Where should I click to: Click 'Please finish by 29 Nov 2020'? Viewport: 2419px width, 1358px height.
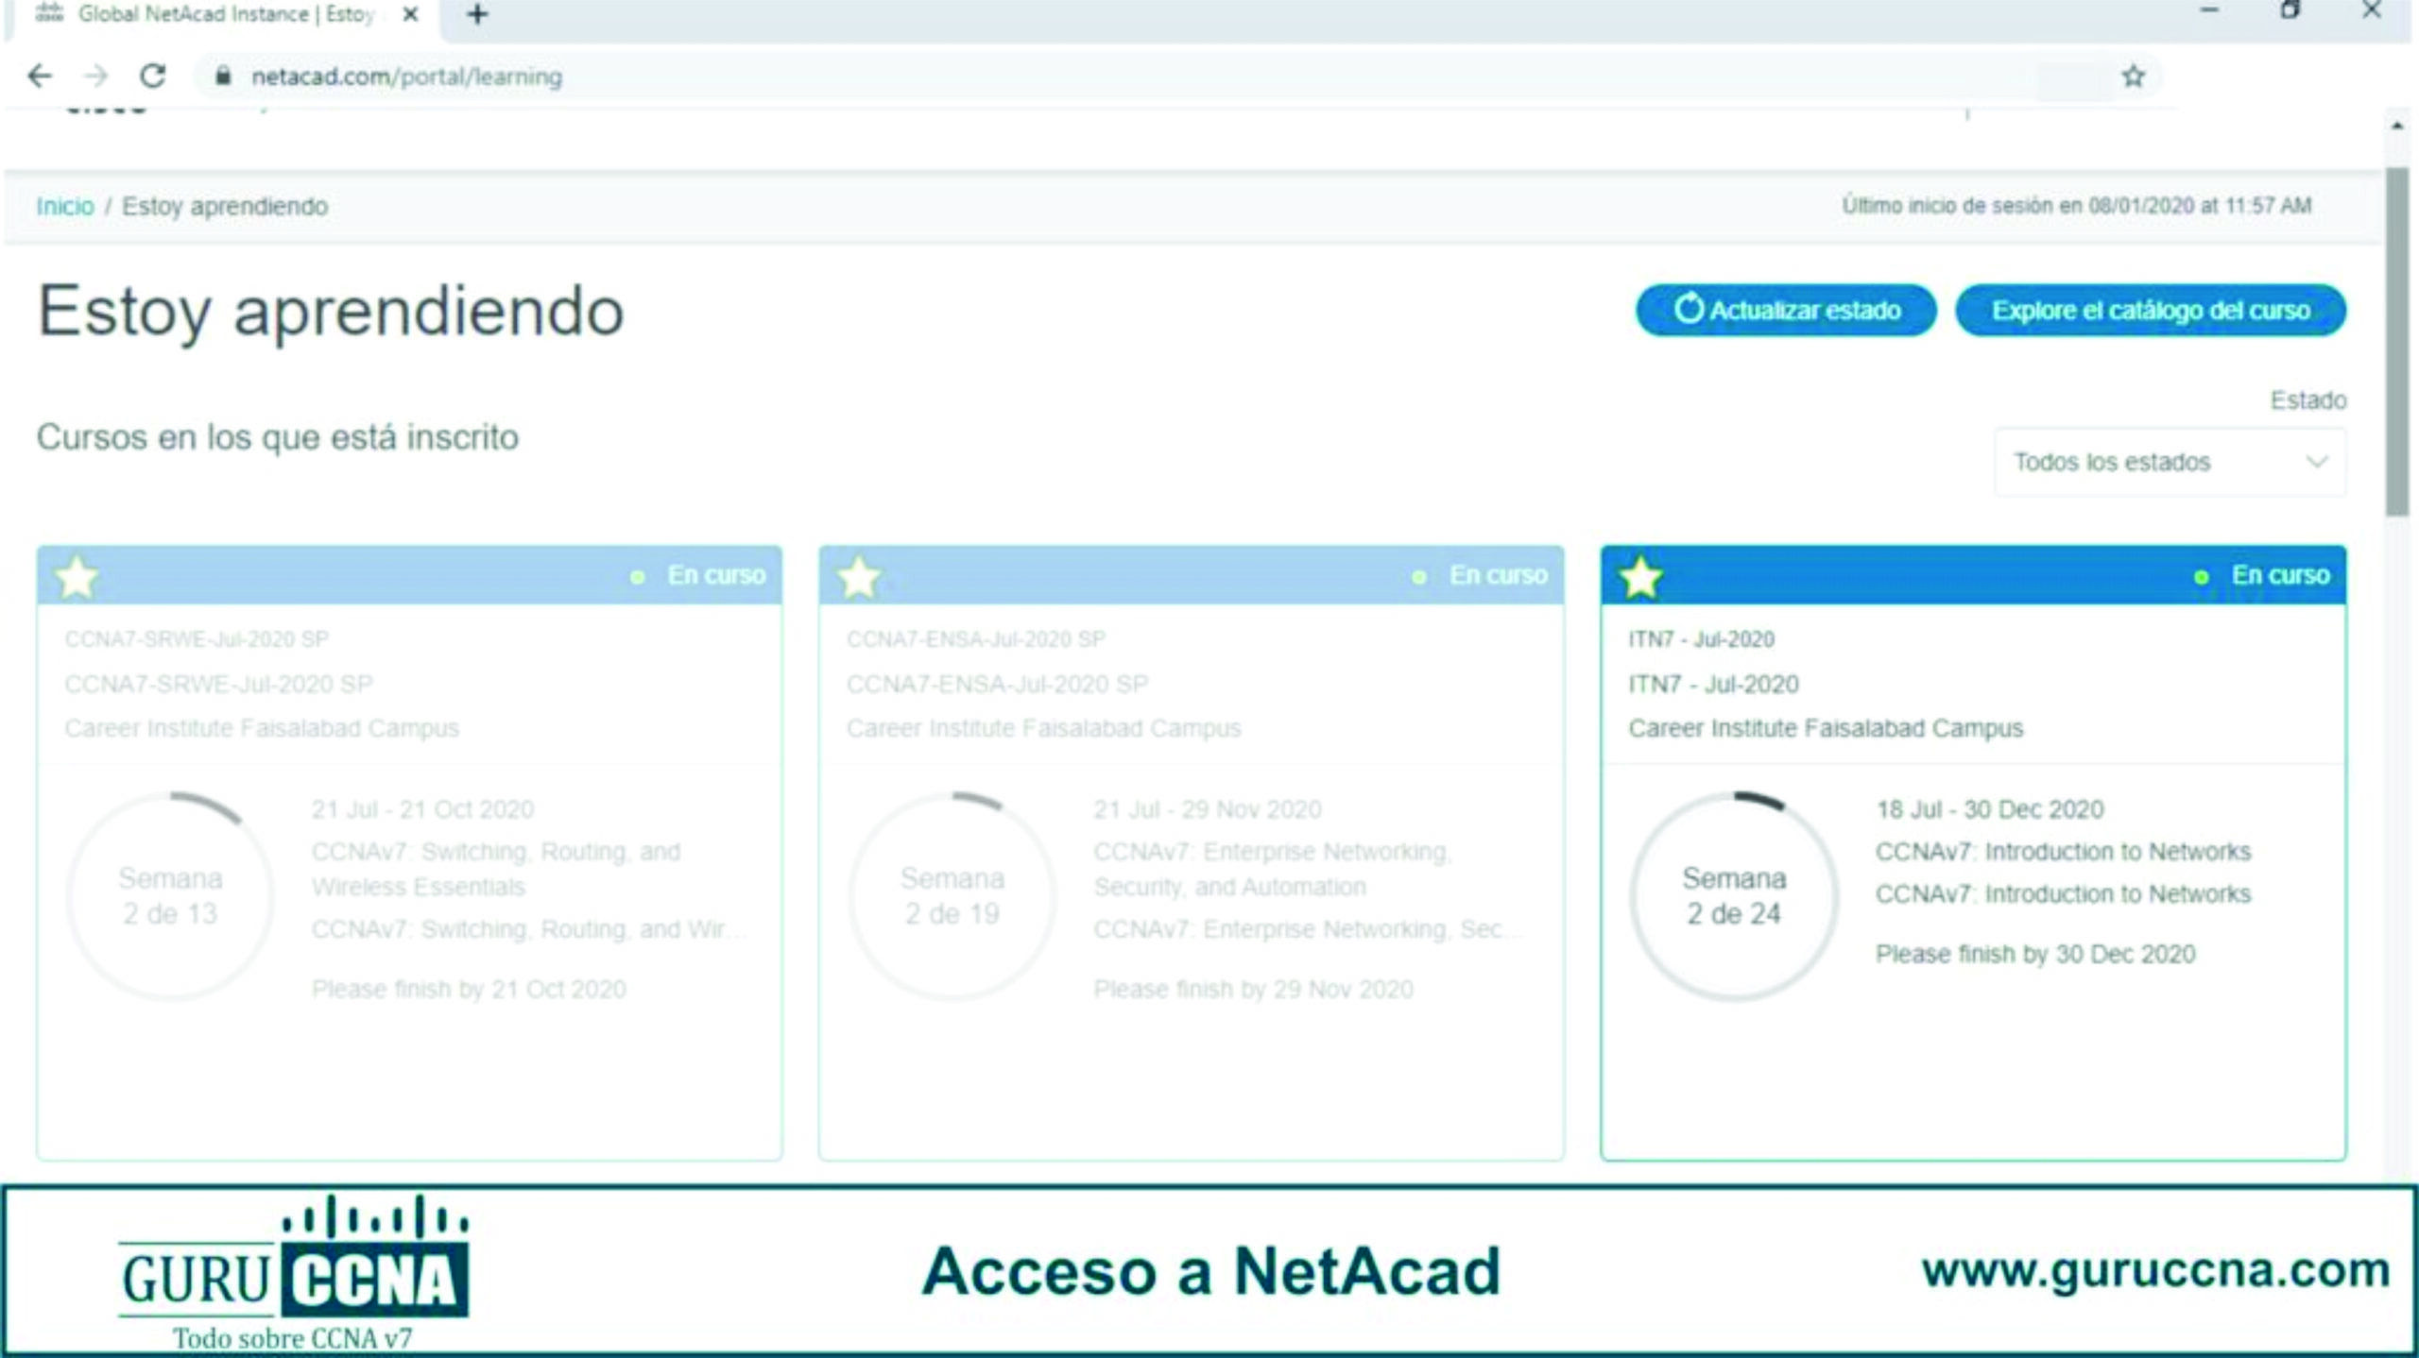[x=1253, y=989]
